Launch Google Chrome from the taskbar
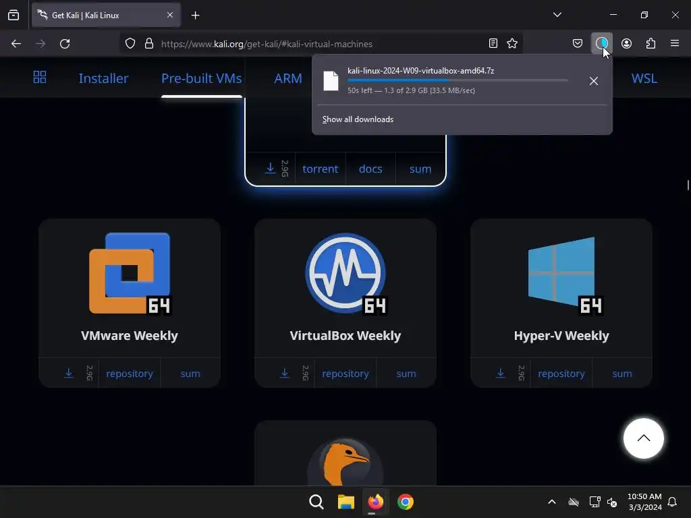The width and height of the screenshot is (691, 518). tap(406, 502)
